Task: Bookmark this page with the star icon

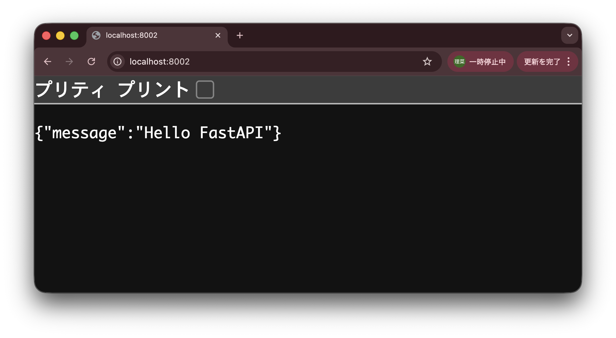Action: (427, 62)
